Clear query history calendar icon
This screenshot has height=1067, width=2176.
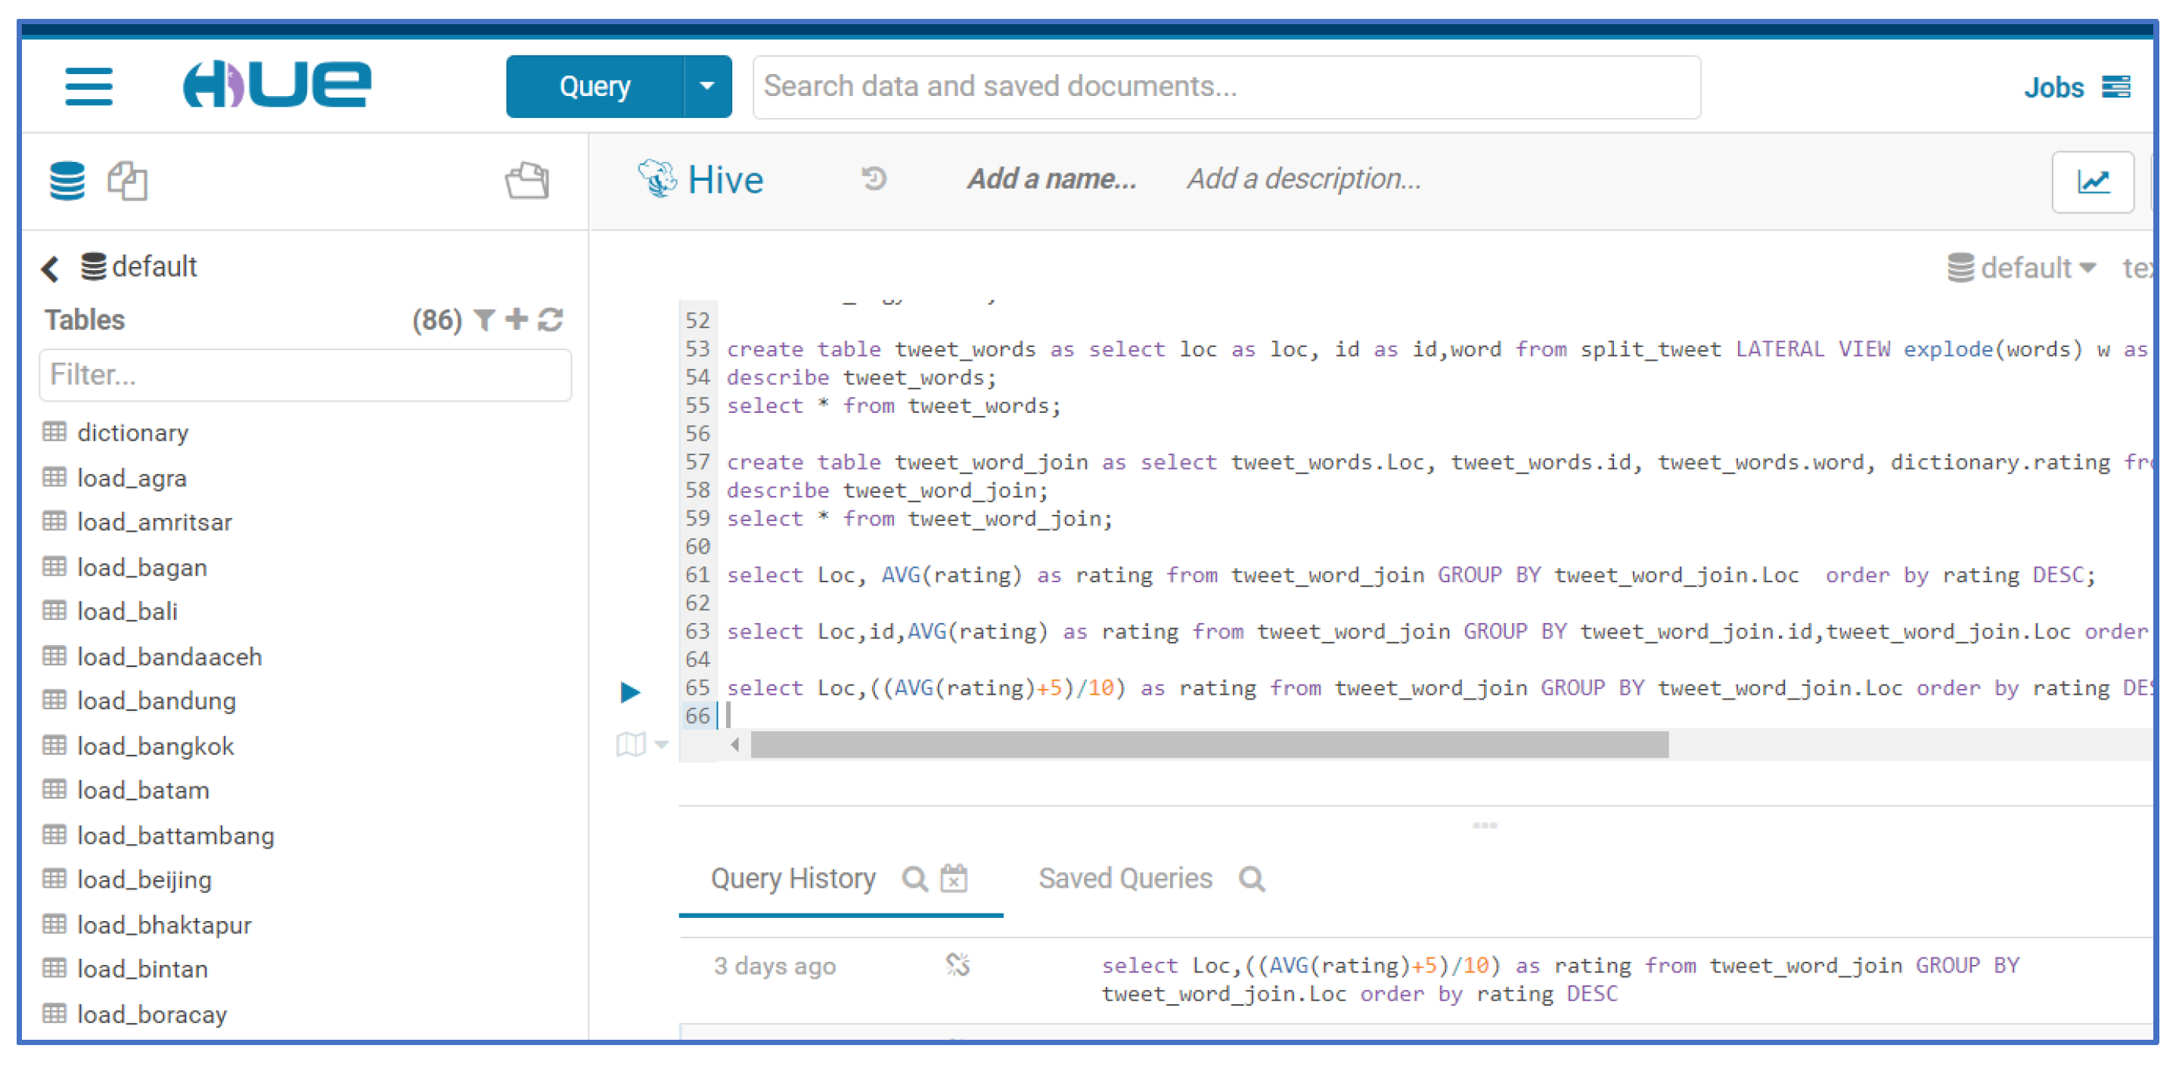pos(955,879)
